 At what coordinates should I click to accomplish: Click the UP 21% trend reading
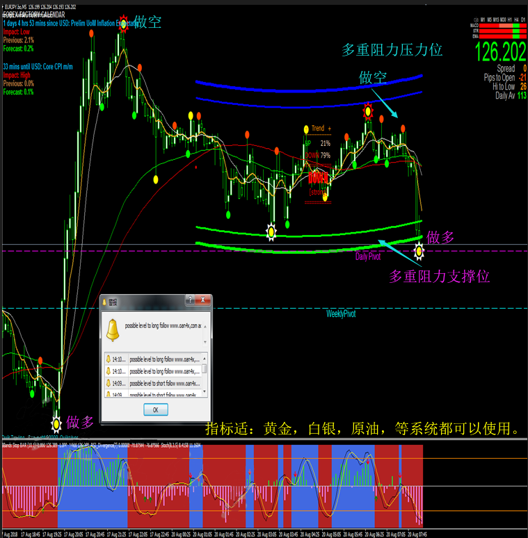pyautogui.click(x=318, y=143)
